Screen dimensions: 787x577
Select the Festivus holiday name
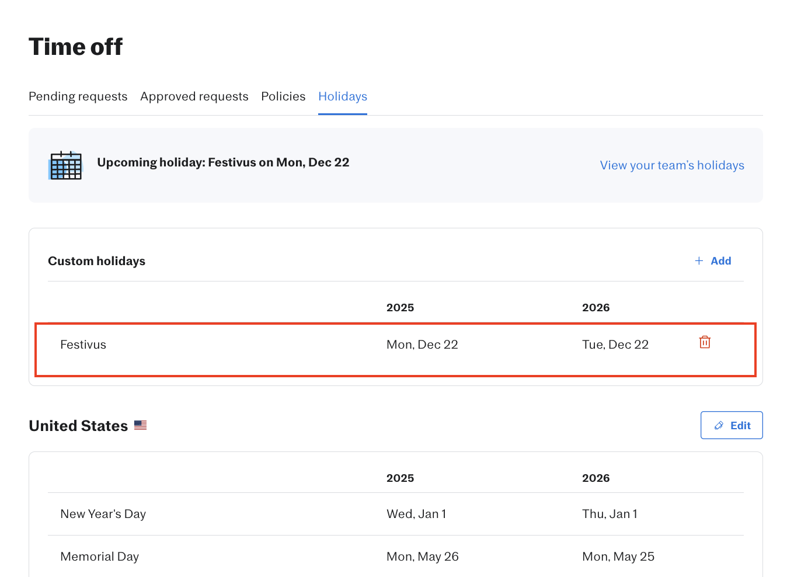83,345
